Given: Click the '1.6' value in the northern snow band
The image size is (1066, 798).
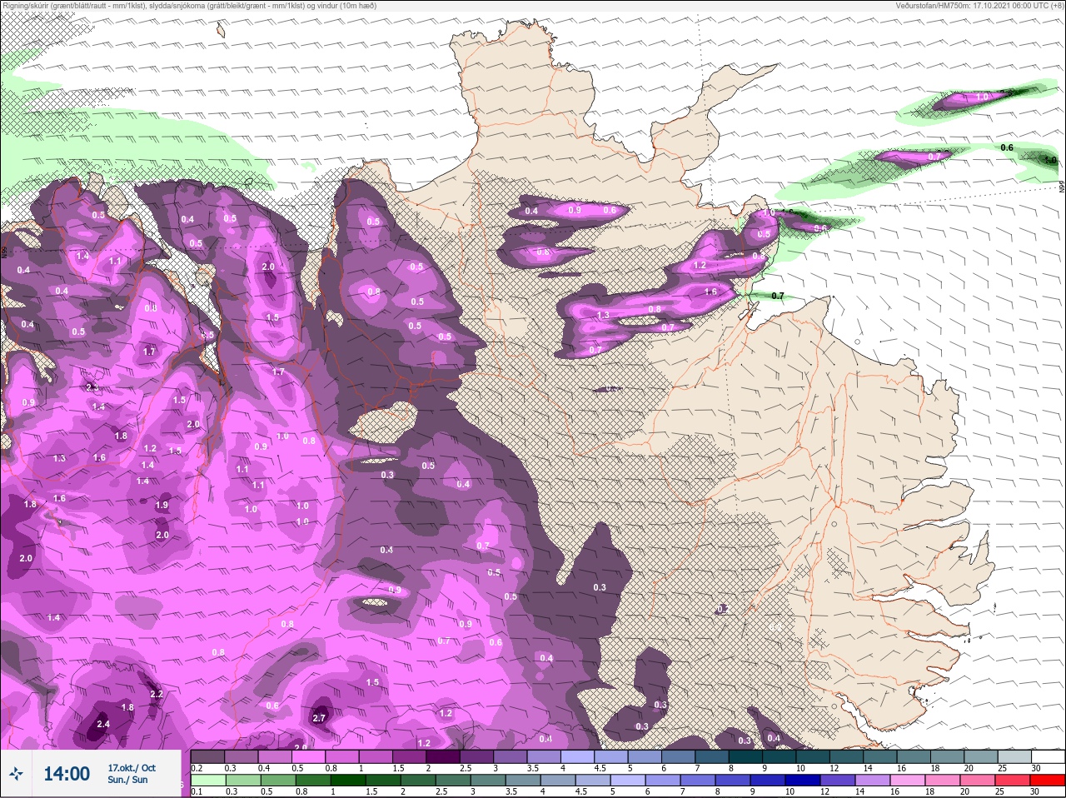Looking at the screenshot, I should click(710, 292).
